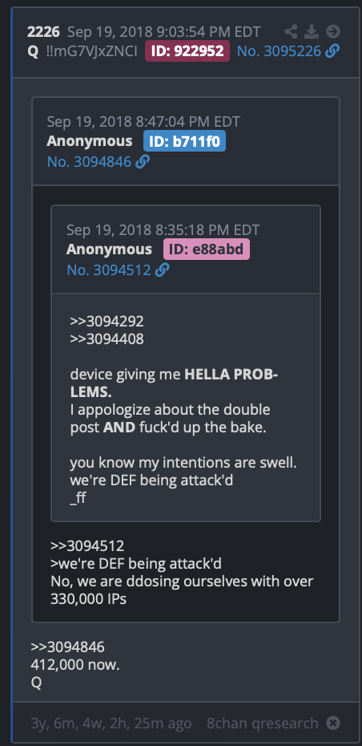Click the right-arrow circle icon in the header
The width and height of the screenshot is (362, 746).
(x=333, y=32)
